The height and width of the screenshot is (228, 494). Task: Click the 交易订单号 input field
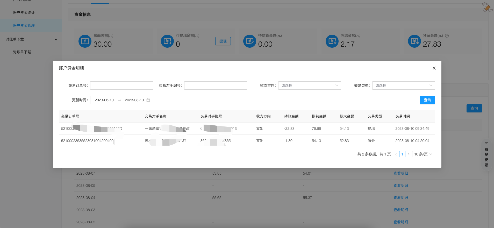[121, 85]
